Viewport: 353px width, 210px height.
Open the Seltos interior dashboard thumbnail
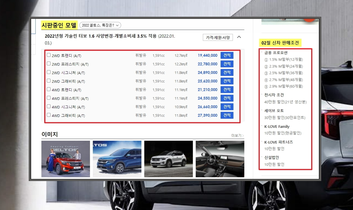click(x=220, y=159)
